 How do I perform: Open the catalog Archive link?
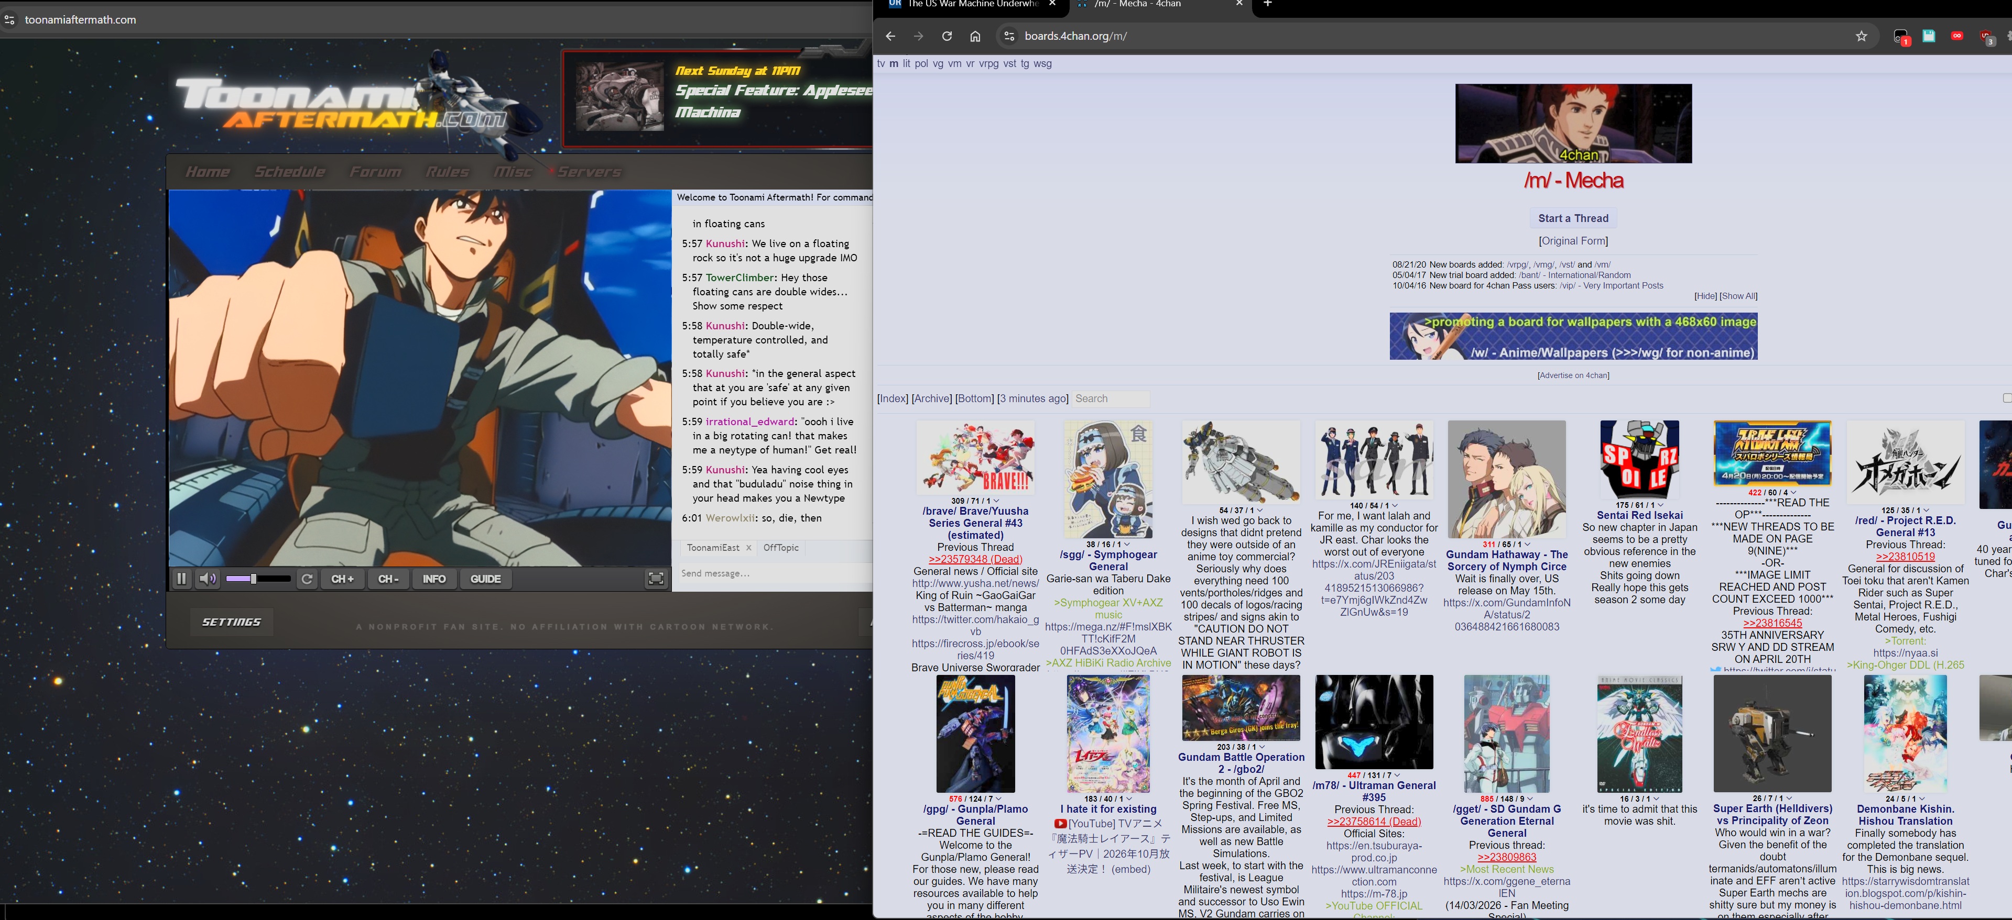pyautogui.click(x=931, y=399)
